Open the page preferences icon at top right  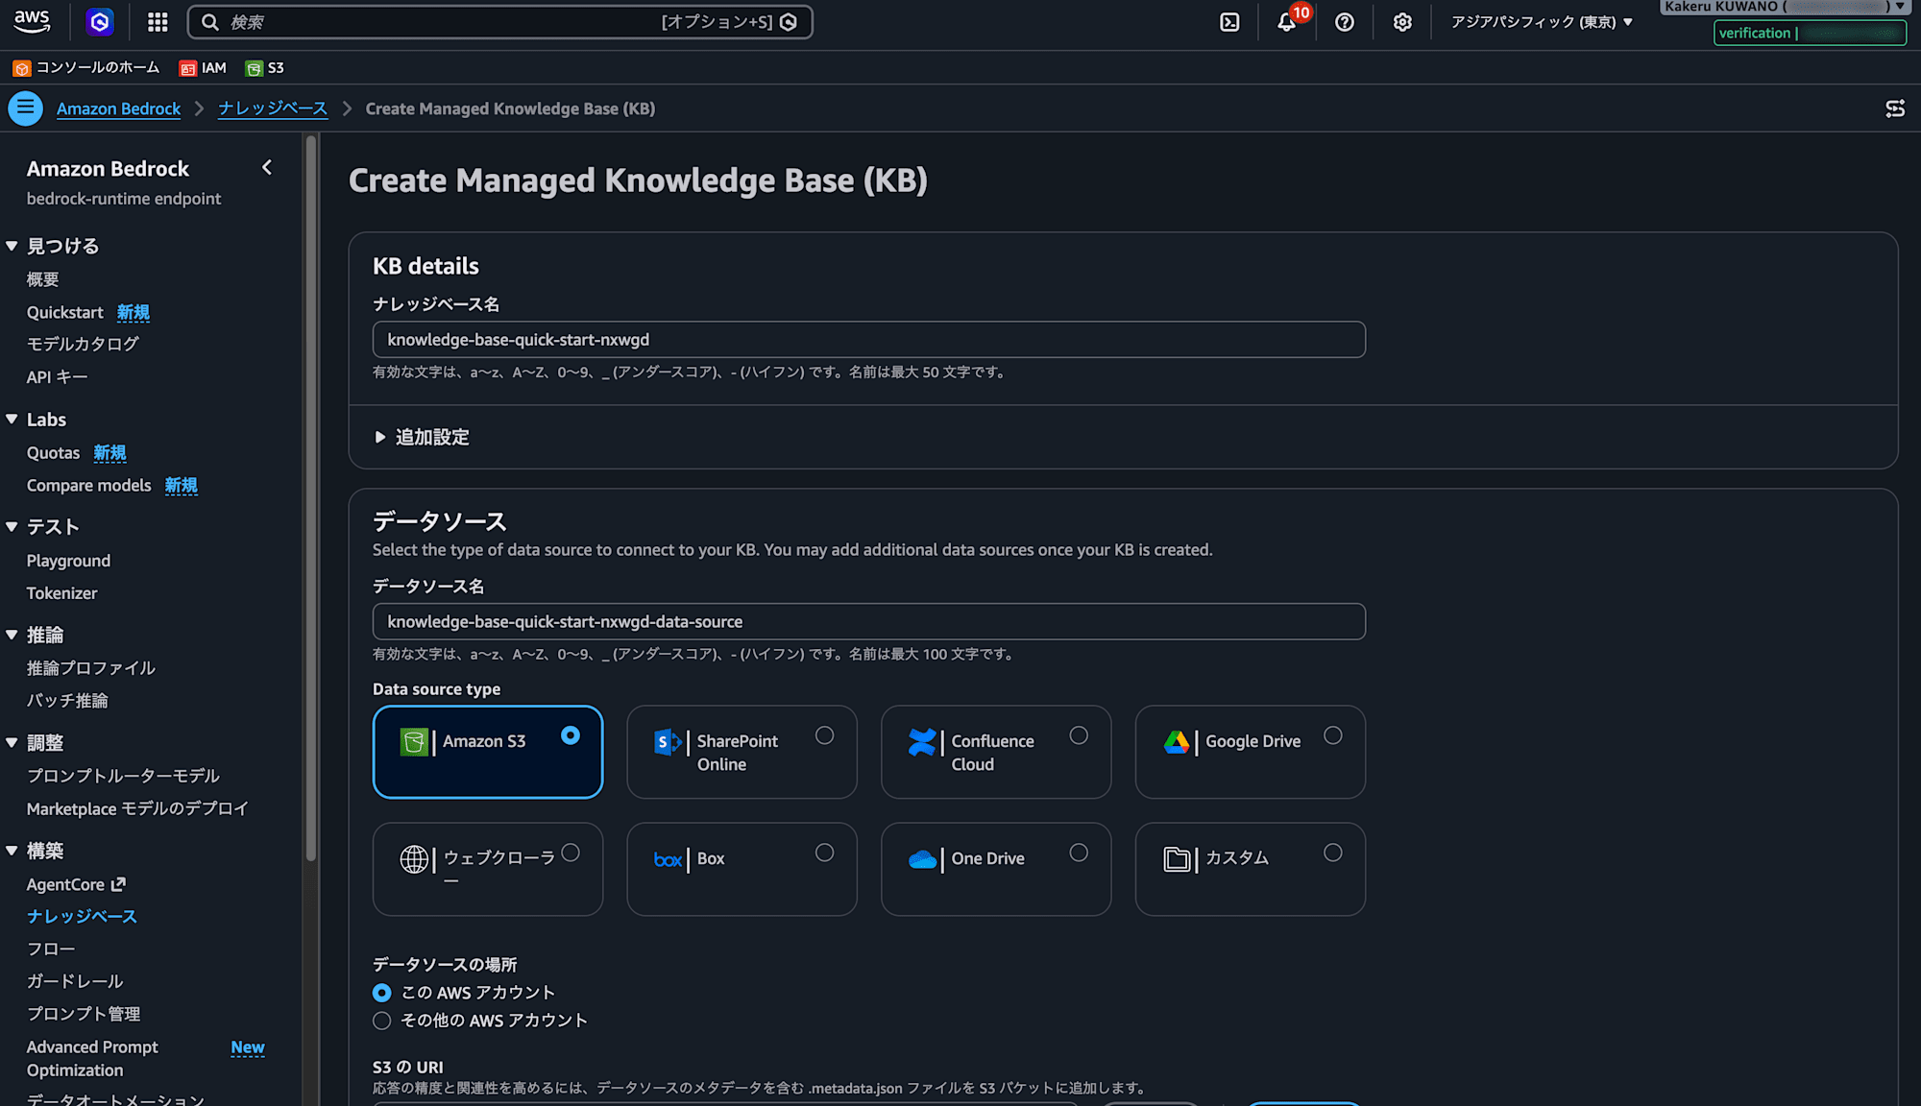pyautogui.click(x=1895, y=108)
